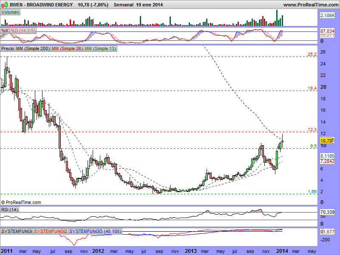The height and width of the screenshot is (255, 340).
Task: Click the 7,2842 moving average value tag
Action: point(327,161)
